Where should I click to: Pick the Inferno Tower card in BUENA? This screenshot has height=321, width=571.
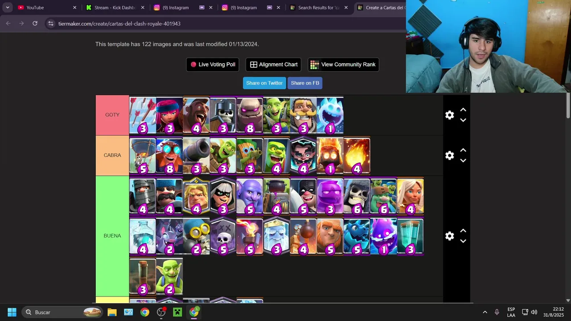(x=250, y=236)
